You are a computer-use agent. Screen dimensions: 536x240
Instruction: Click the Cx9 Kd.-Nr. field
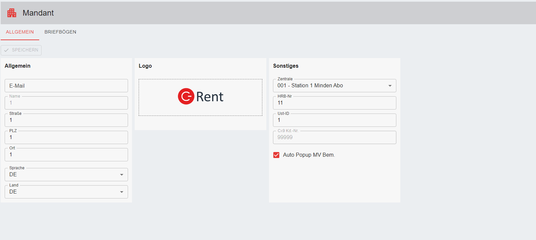tap(334, 137)
